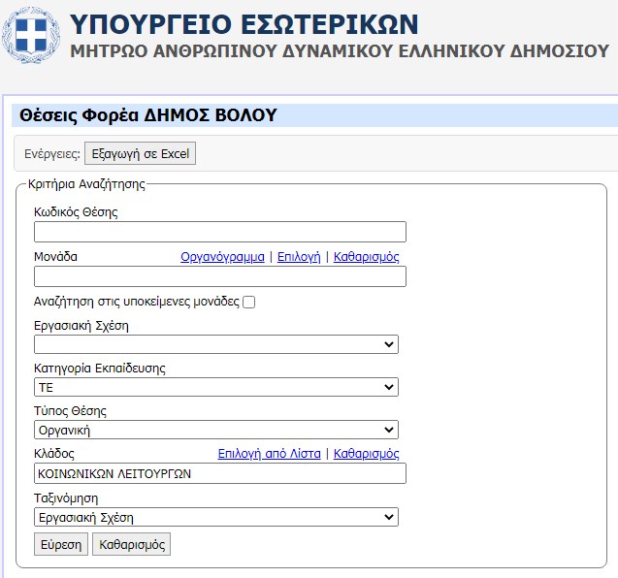Click the Επιλογή από Λίστα link
Image resolution: width=618 pixels, height=578 pixels.
269,454
